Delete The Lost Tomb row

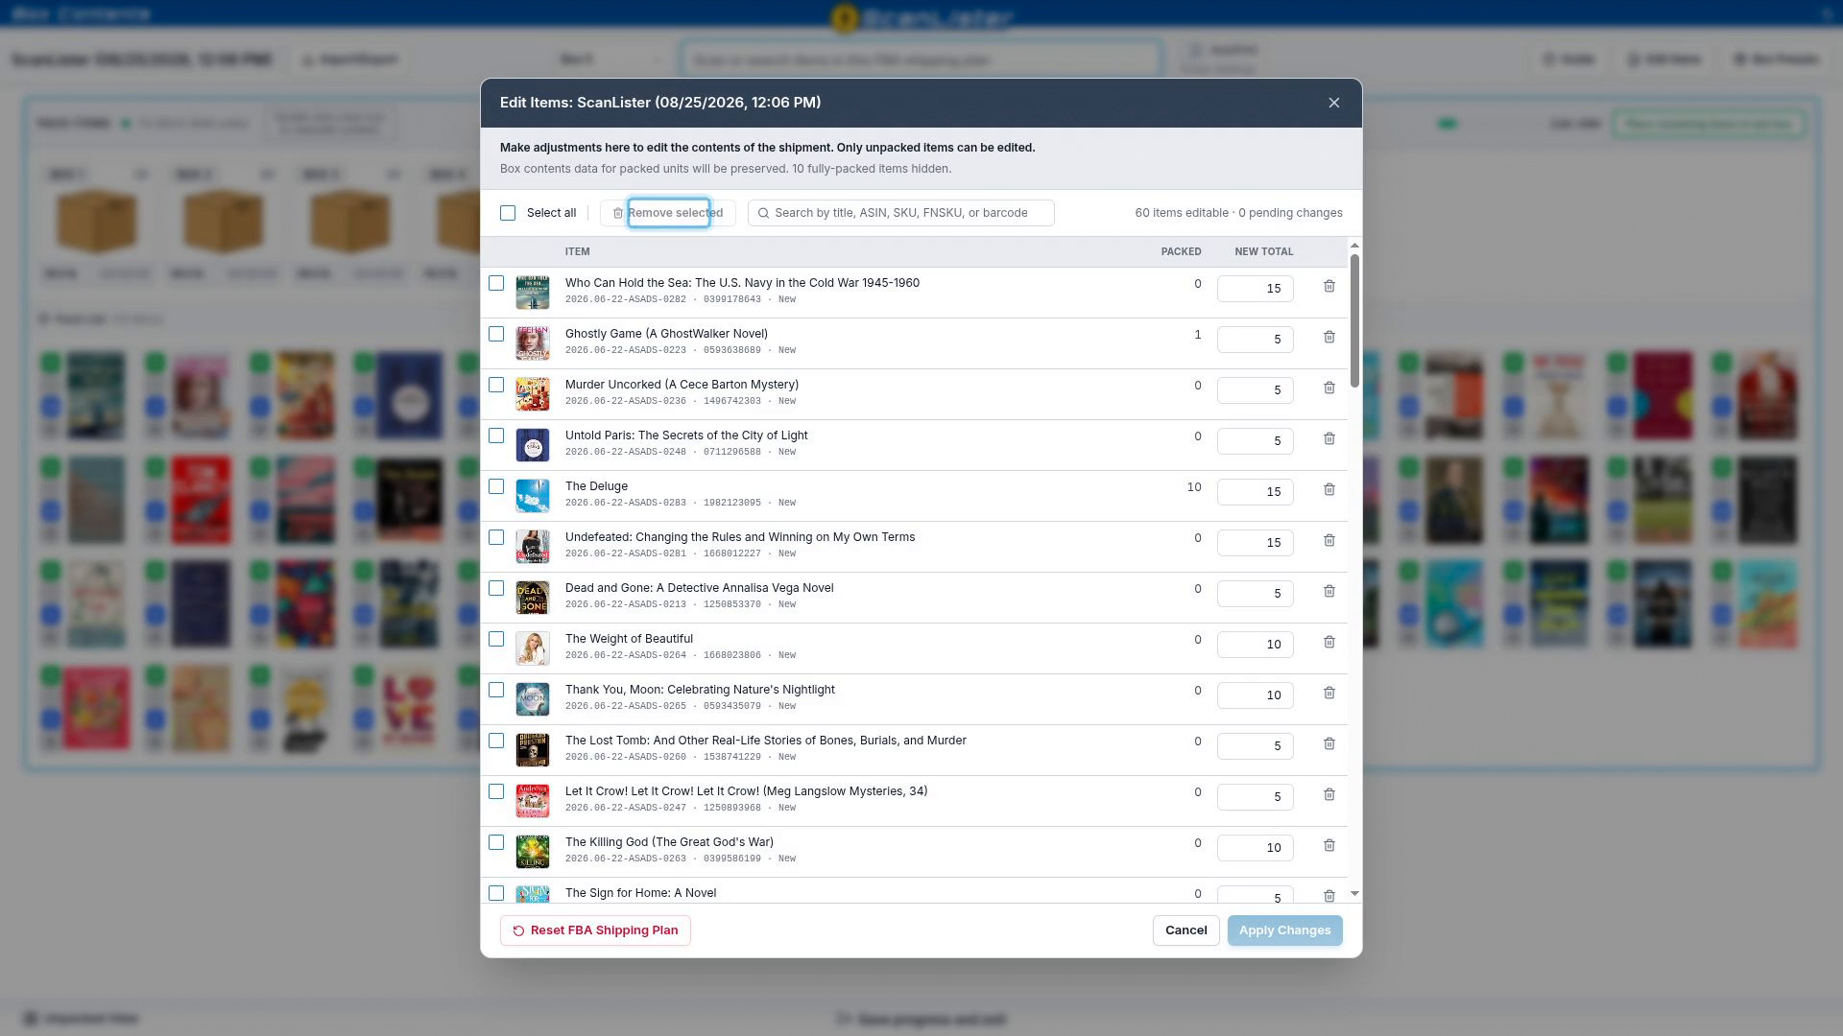pyautogui.click(x=1329, y=743)
